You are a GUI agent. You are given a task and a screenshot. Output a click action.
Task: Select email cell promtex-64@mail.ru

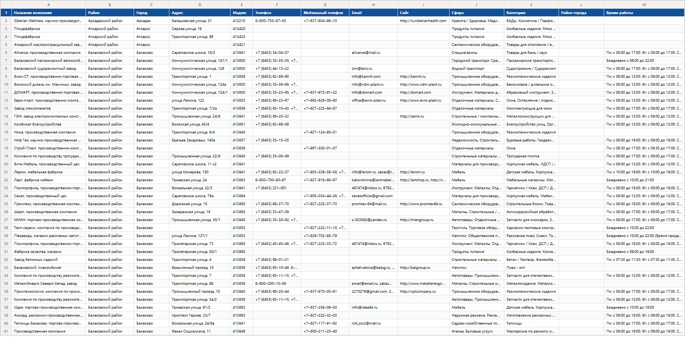373,204
